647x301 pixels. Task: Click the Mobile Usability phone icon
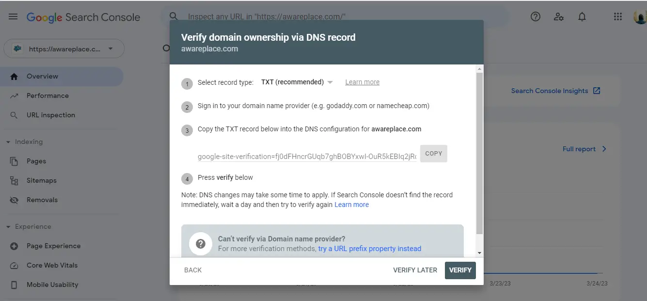tap(15, 285)
